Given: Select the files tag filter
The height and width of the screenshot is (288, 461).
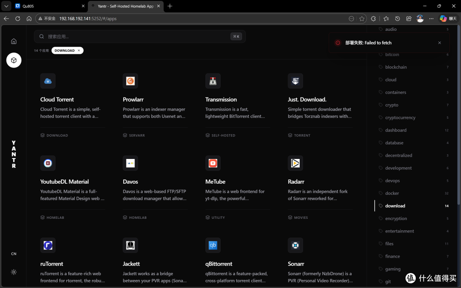Looking at the screenshot, I should tap(414, 244).
